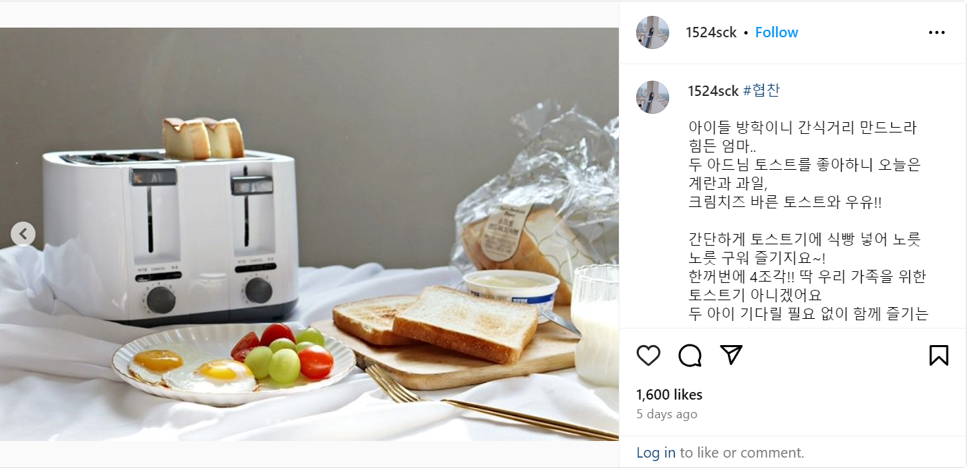Click the 5 days ago timestamp
970x470 pixels.
pos(666,414)
